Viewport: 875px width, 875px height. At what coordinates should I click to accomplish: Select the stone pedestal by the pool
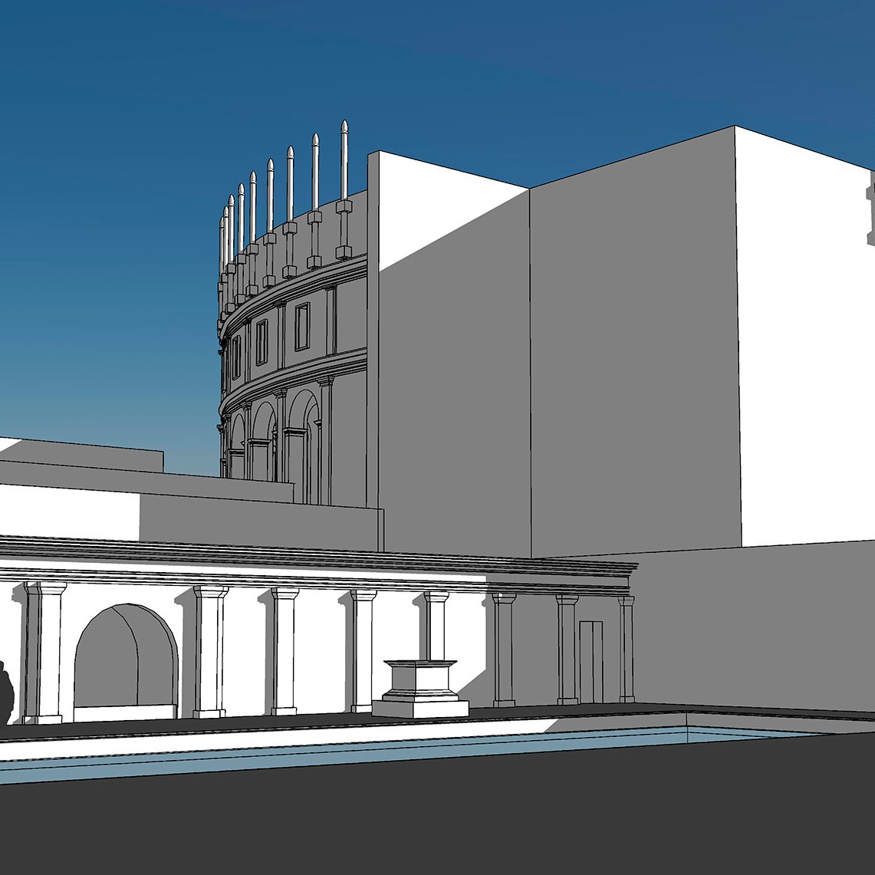point(421,684)
